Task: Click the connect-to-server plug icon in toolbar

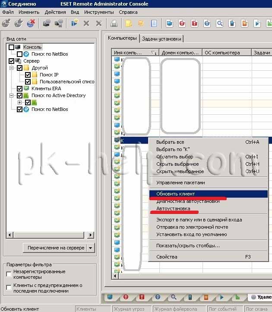Action: pos(6,23)
